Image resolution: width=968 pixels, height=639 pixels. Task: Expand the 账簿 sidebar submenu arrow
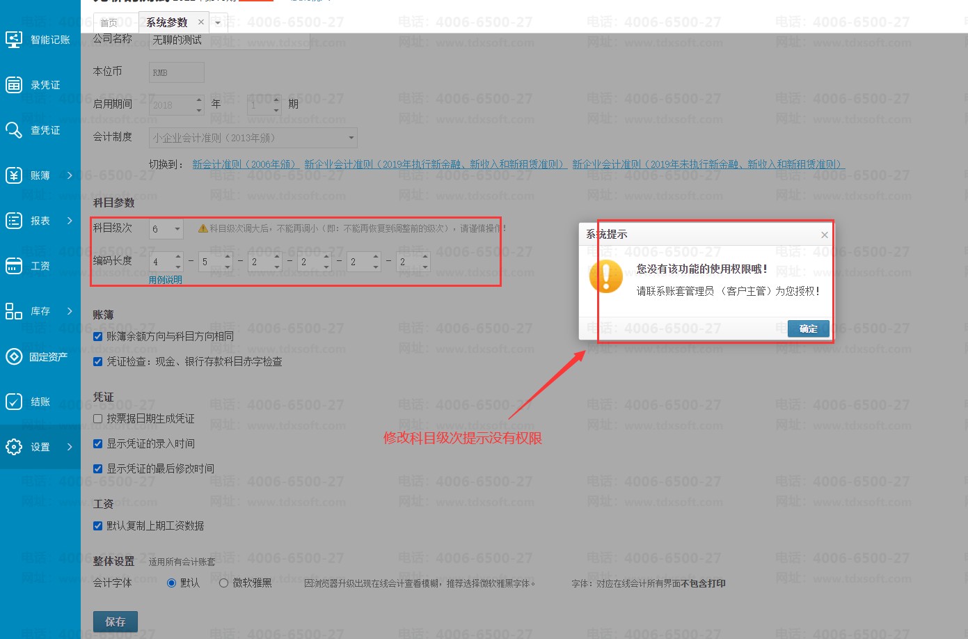coord(70,175)
